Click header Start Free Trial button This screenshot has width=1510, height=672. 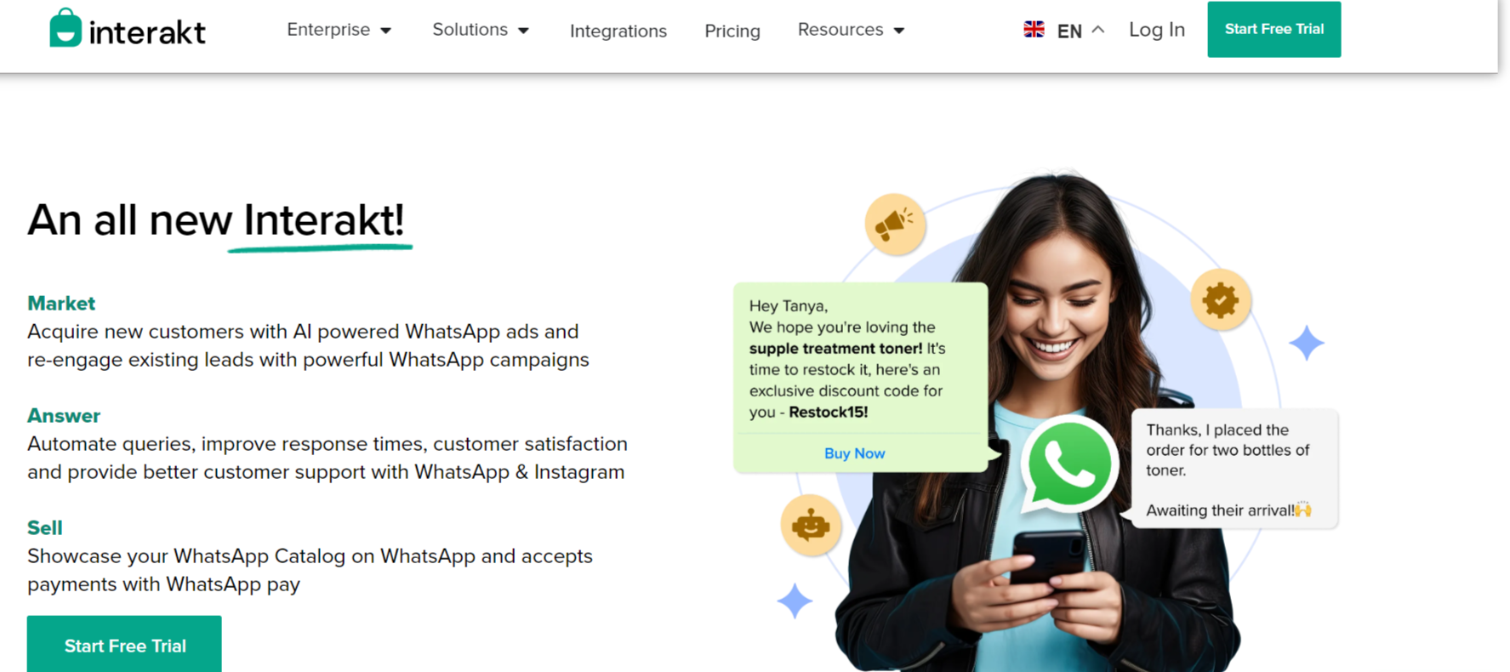point(1274,29)
